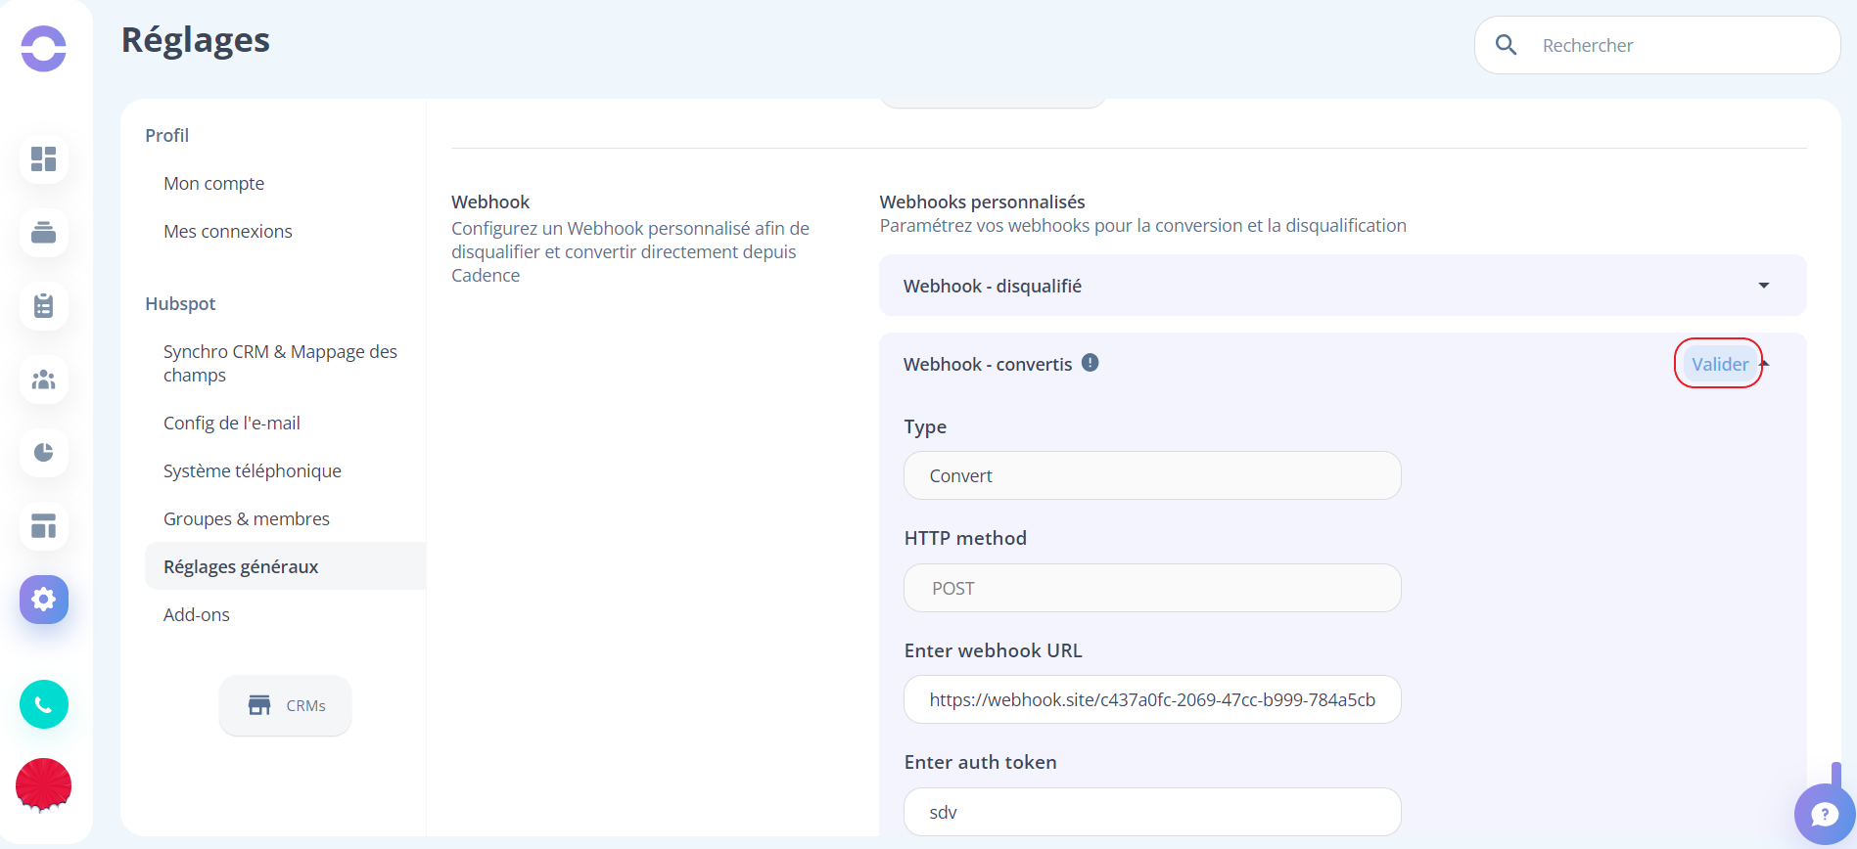Click the Type field showing Convert
The height and width of the screenshot is (849, 1857).
[1152, 475]
